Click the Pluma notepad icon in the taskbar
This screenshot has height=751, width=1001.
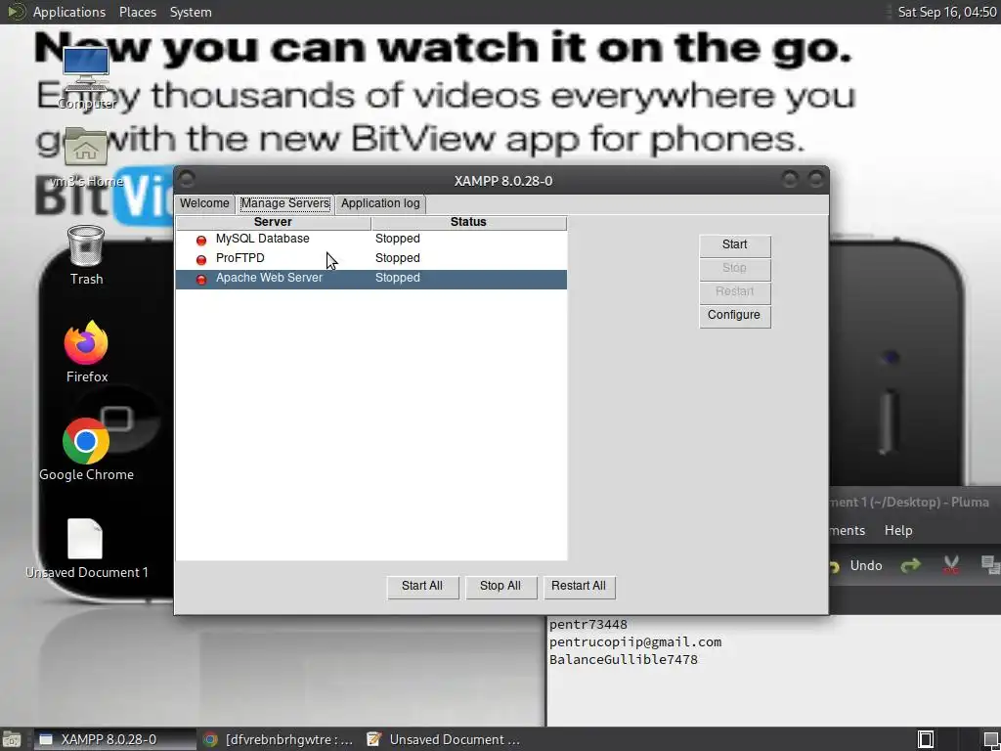[374, 739]
